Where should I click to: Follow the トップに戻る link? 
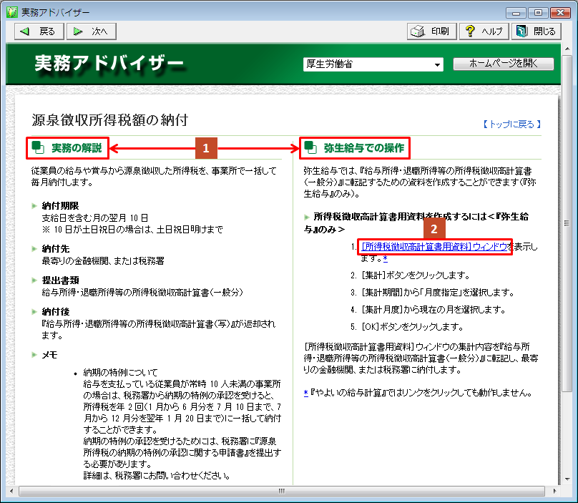[511, 124]
